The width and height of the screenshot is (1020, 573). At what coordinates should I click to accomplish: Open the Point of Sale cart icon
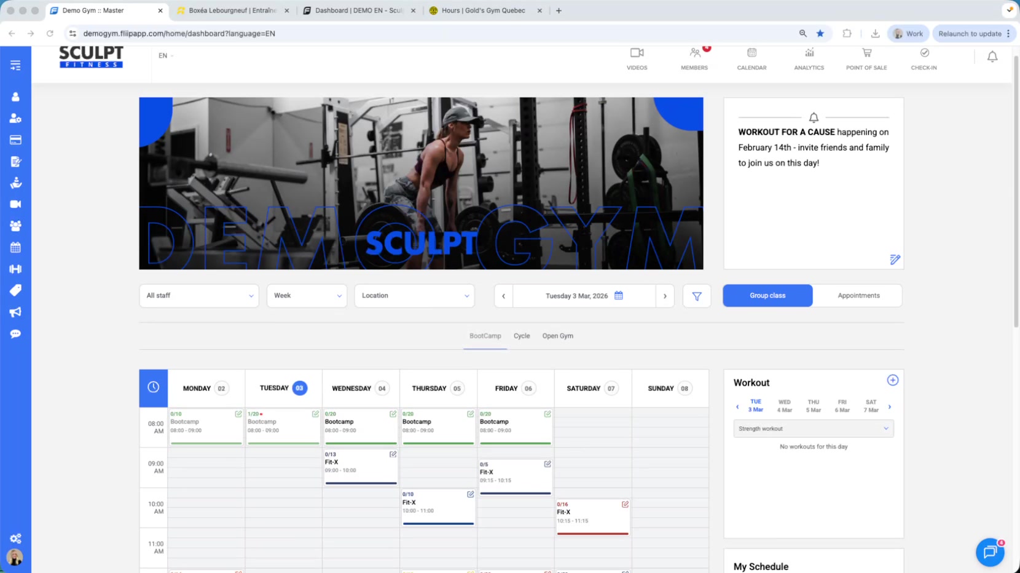click(x=866, y=53)
